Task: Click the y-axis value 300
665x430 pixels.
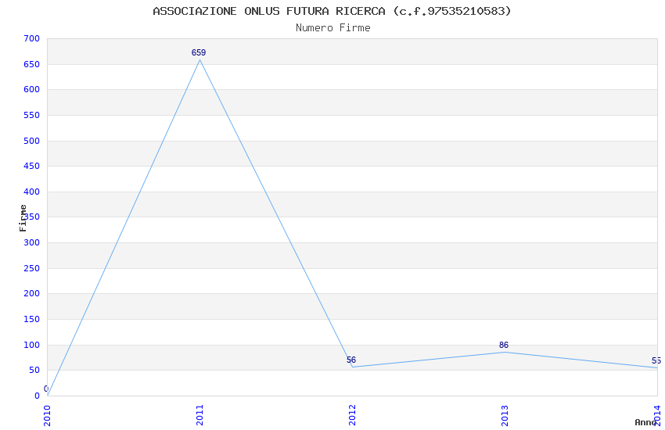Action: pos(32,242)
